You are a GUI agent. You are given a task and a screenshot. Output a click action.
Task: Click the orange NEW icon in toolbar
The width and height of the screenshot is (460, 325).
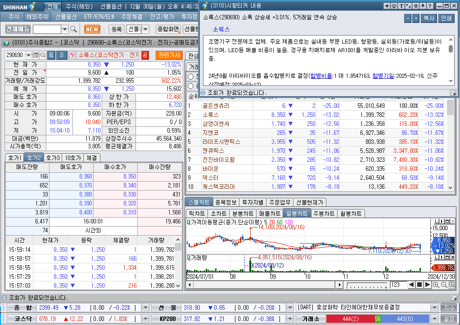[92, 29]
